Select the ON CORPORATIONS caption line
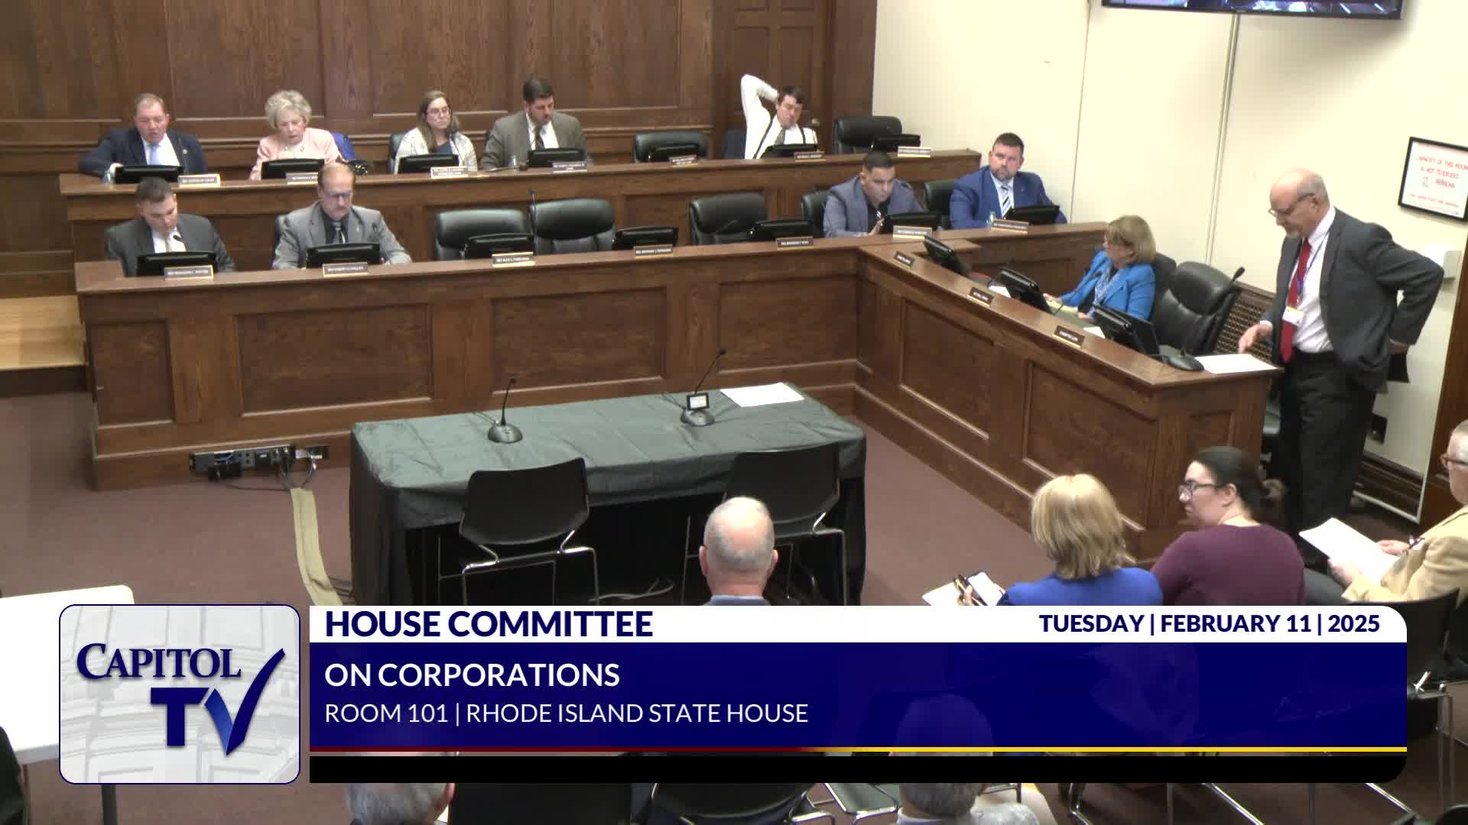1468x825 pixels. (x=472, y=675)
